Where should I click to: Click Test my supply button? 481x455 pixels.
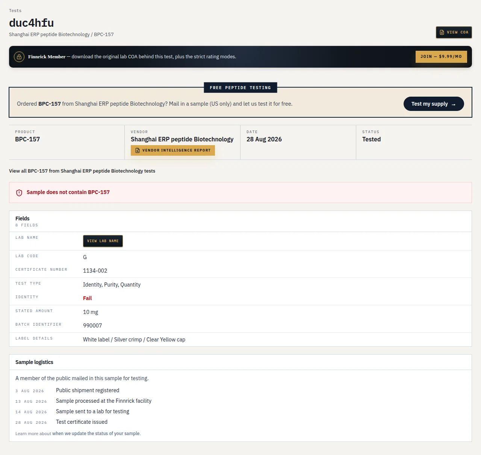[x=434, y=104]
